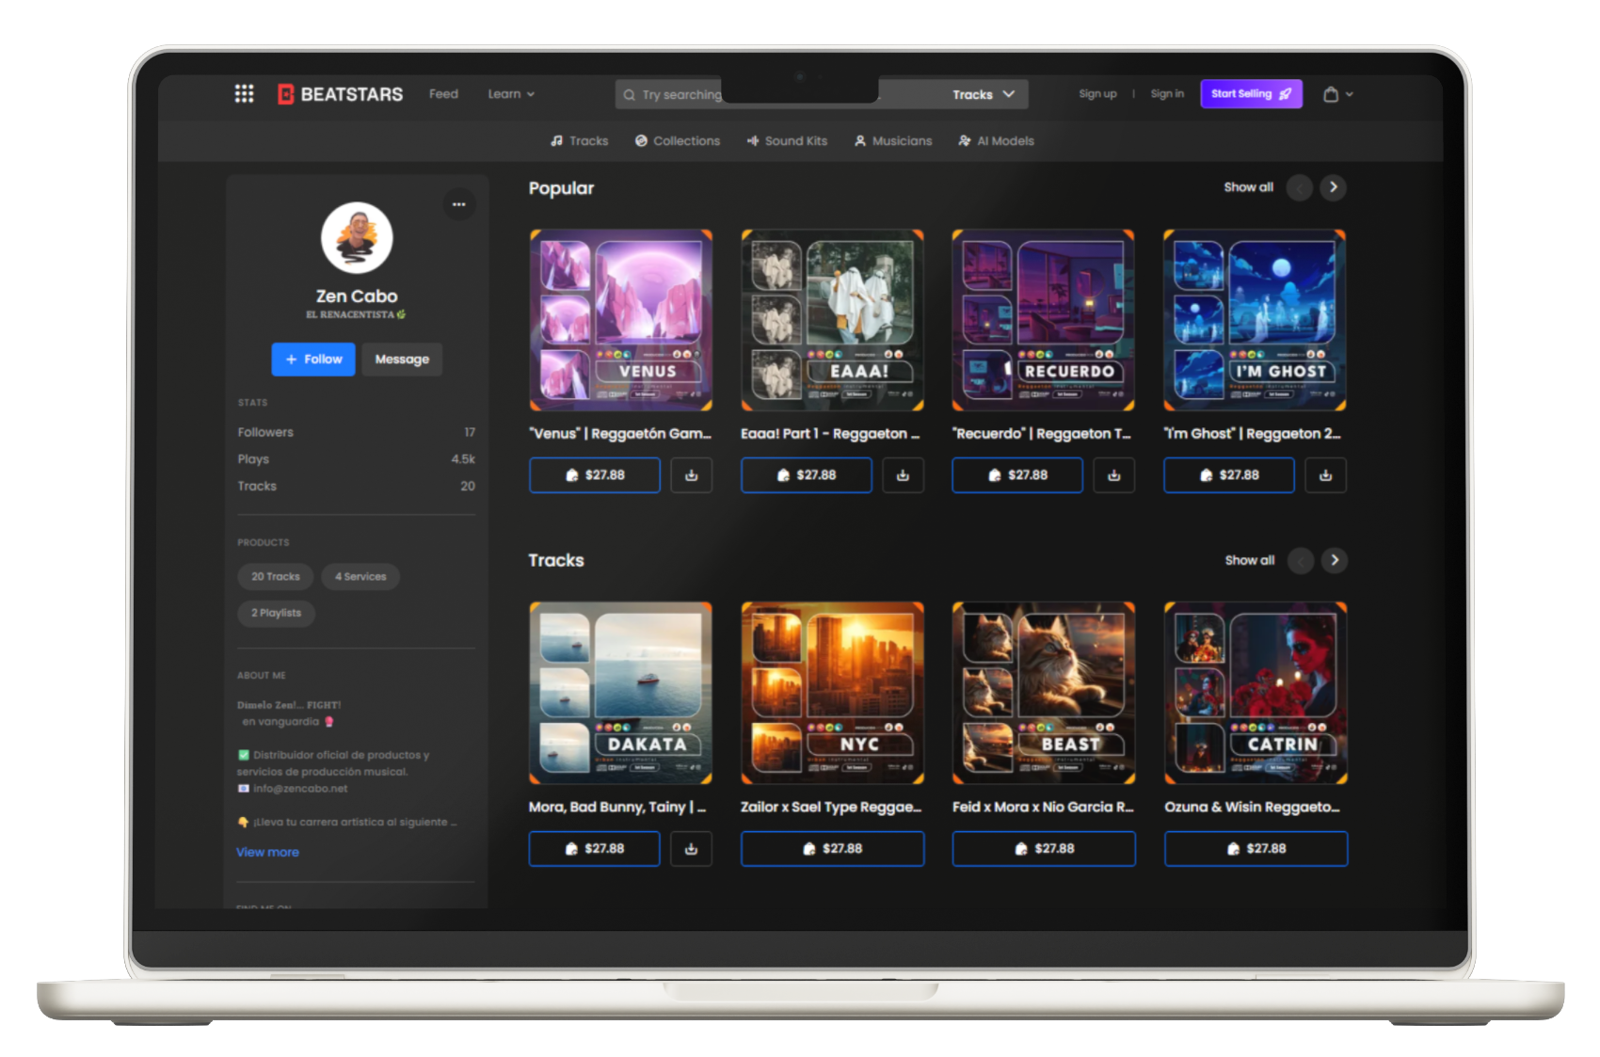
Task: Open the EAAA! cover artwork
Action: 832,320
